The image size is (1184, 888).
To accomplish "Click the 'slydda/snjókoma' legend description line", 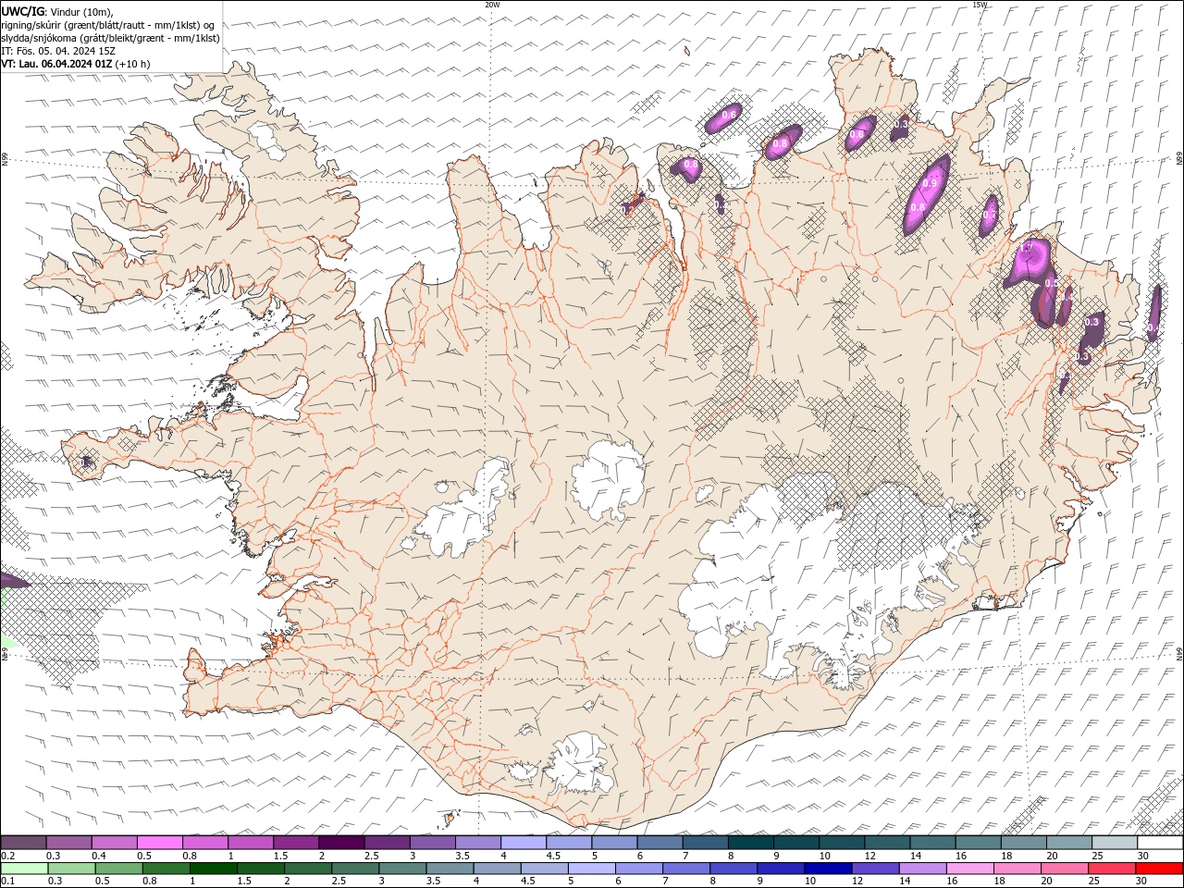I will 110,38.
